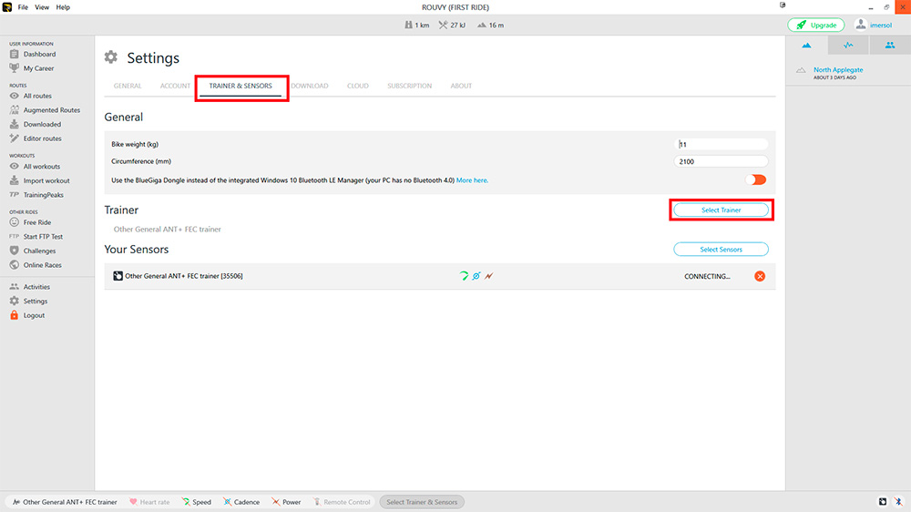911x512 pixels.
Task: Open user profile imersol
Action: coord(874,25)
